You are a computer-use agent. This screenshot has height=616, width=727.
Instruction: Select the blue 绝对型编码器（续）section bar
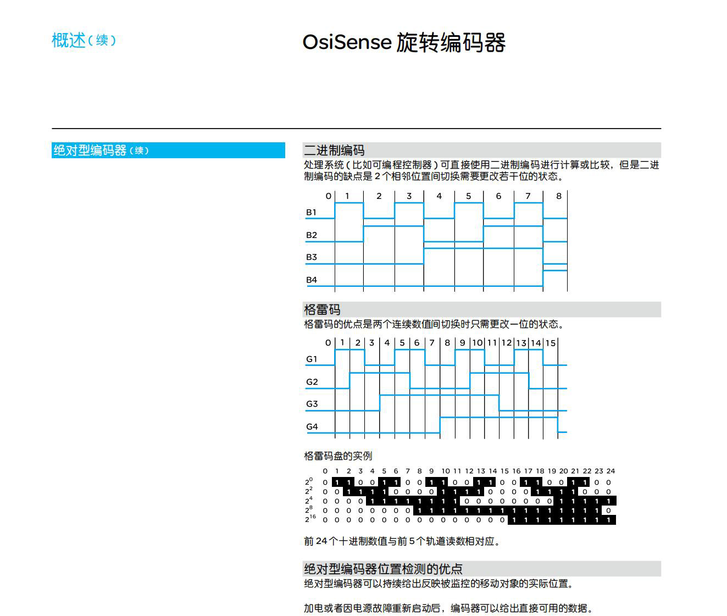168,150
